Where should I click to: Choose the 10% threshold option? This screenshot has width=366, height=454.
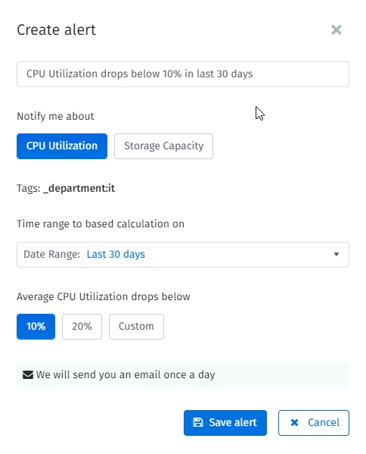36,327
